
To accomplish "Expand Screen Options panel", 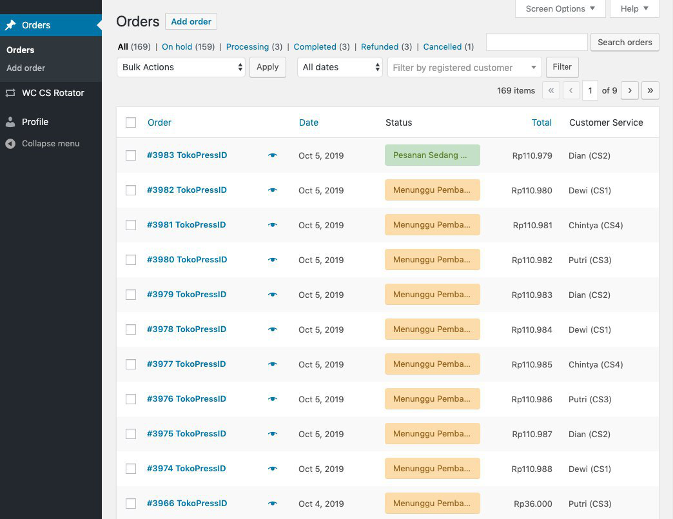I will [x=560, y=8].
